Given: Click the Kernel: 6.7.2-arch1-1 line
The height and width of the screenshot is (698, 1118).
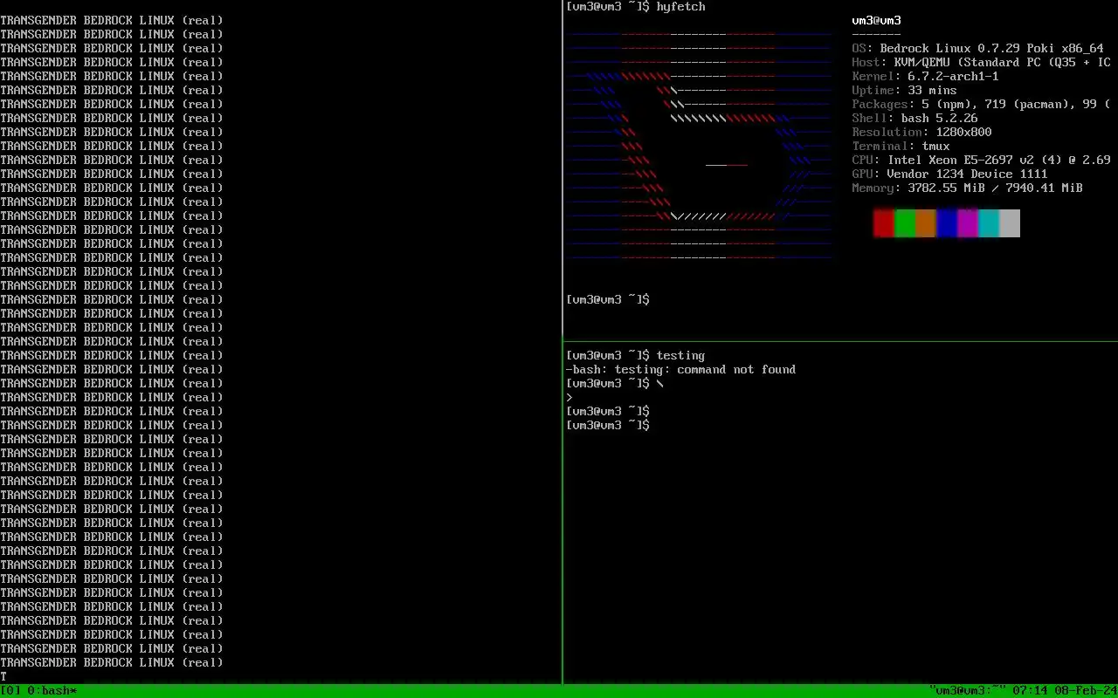Looking at the screenshot, I should (x=926, y=77).
